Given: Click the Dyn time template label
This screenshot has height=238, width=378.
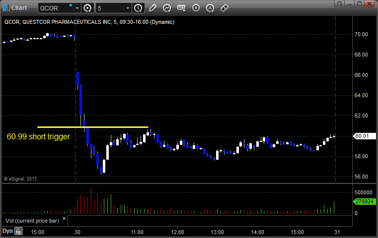Looking at the screenshot, I should click(x=7, y=231).
